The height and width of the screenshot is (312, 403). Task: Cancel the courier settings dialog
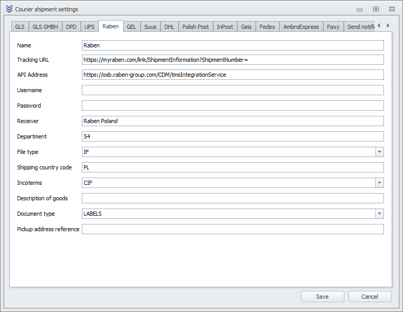[370, 297]
